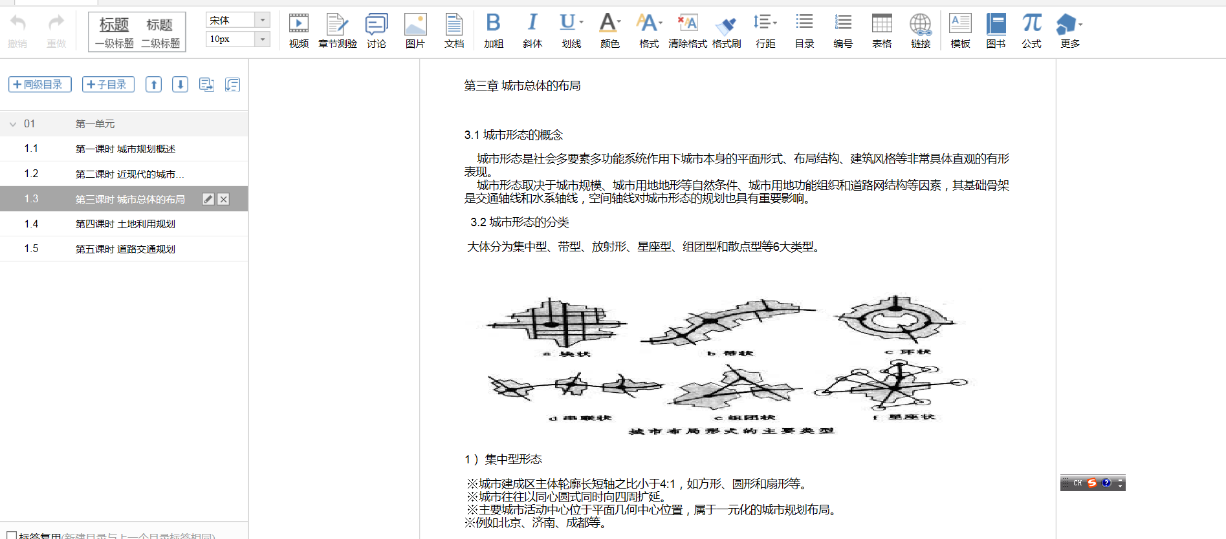This screenshot has width=1226, height=539.
Task: Insert a table using 表格 icon
Action: 881,30
